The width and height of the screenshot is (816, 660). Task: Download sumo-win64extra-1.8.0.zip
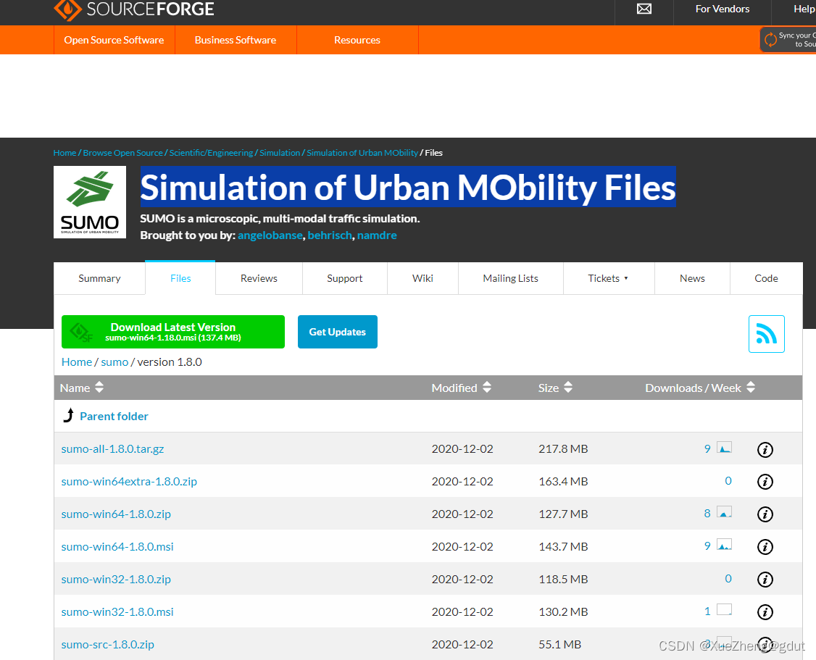coord(129,482)
